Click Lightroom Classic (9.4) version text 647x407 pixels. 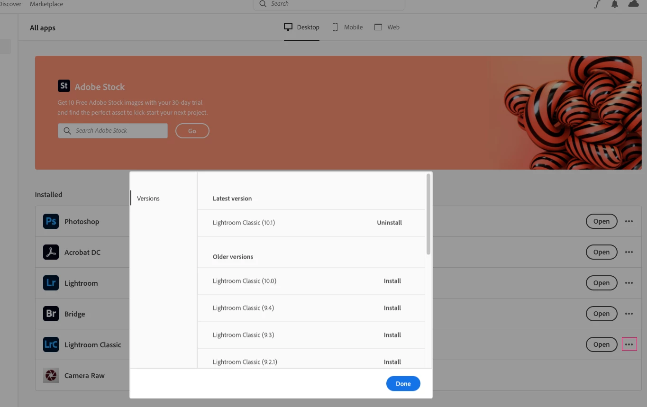click(243, 308)
